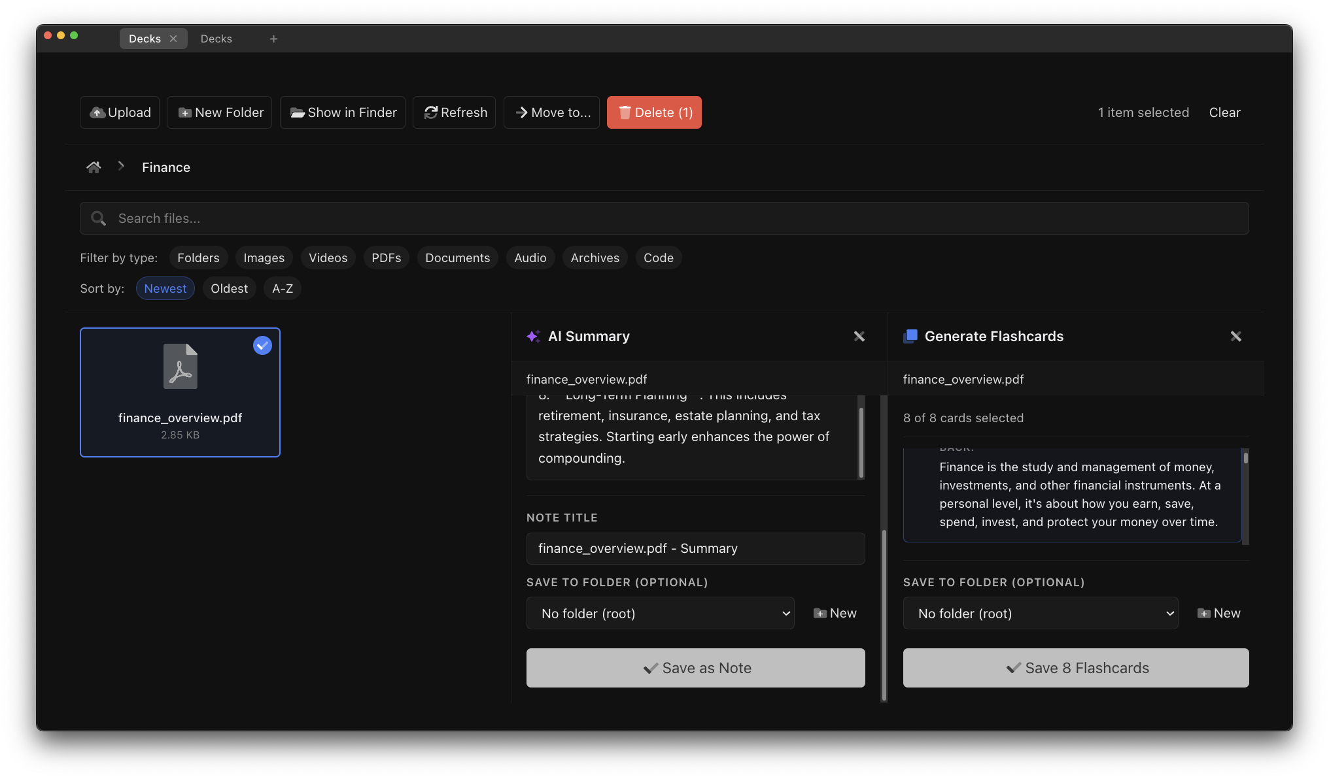Select the New Folder icon

[x=184, y=112]
